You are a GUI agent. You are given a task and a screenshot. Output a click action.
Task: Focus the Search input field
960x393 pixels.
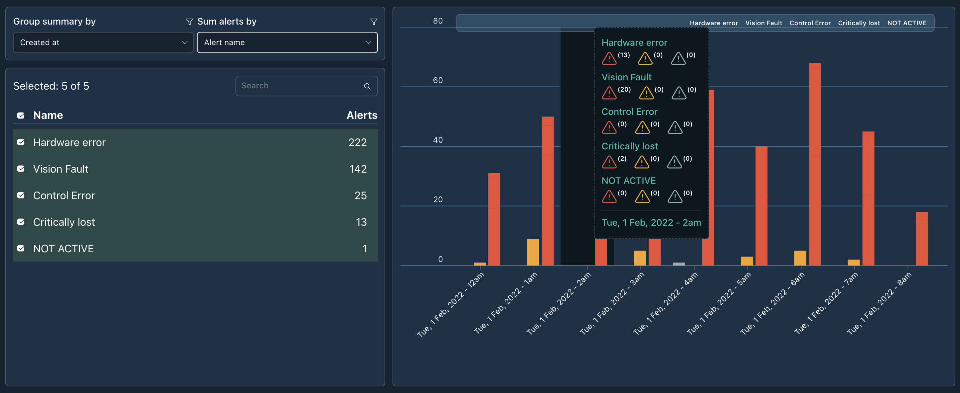click(300, 86)
